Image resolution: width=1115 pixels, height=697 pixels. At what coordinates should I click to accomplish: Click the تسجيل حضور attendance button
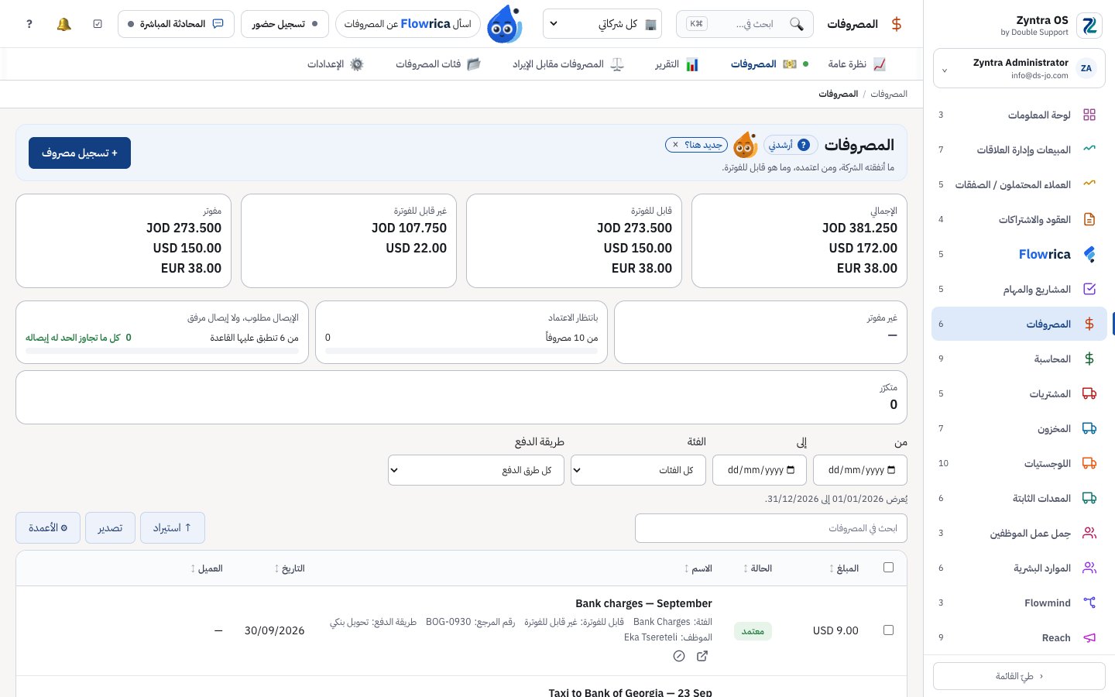(x=285, y=24)
